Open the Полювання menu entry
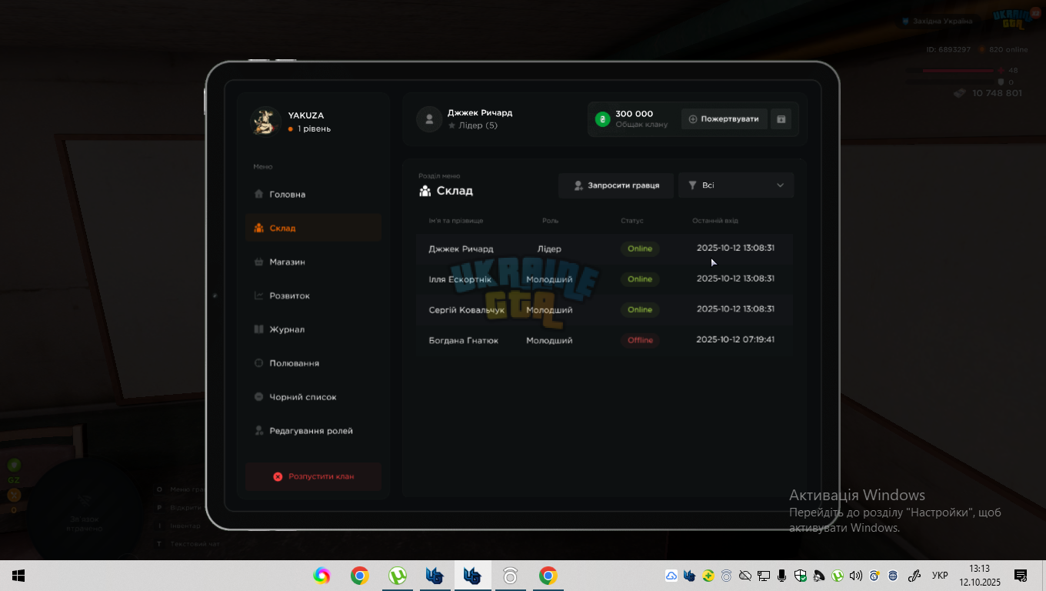Image resolution: width=1046 pixels, height=591 pixels. [x=313, y=363]
